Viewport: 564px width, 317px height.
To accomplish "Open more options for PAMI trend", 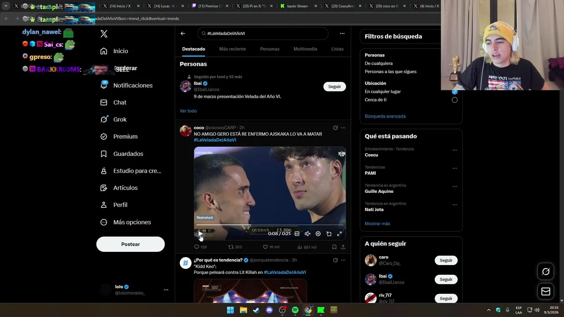I will pyautogui.click(x=454, y=168).
